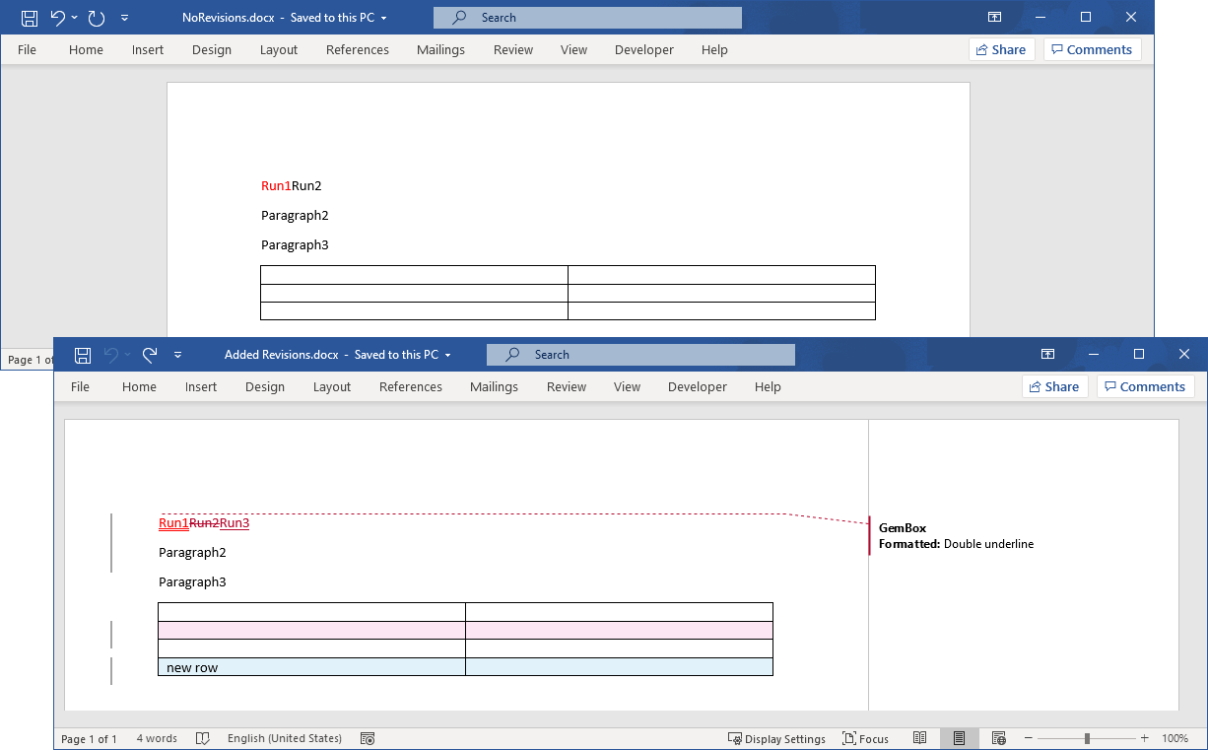The width and height of the screenshot is (1208, 750).
Task: Switch to Print Layout view
Action: [959, 738]
